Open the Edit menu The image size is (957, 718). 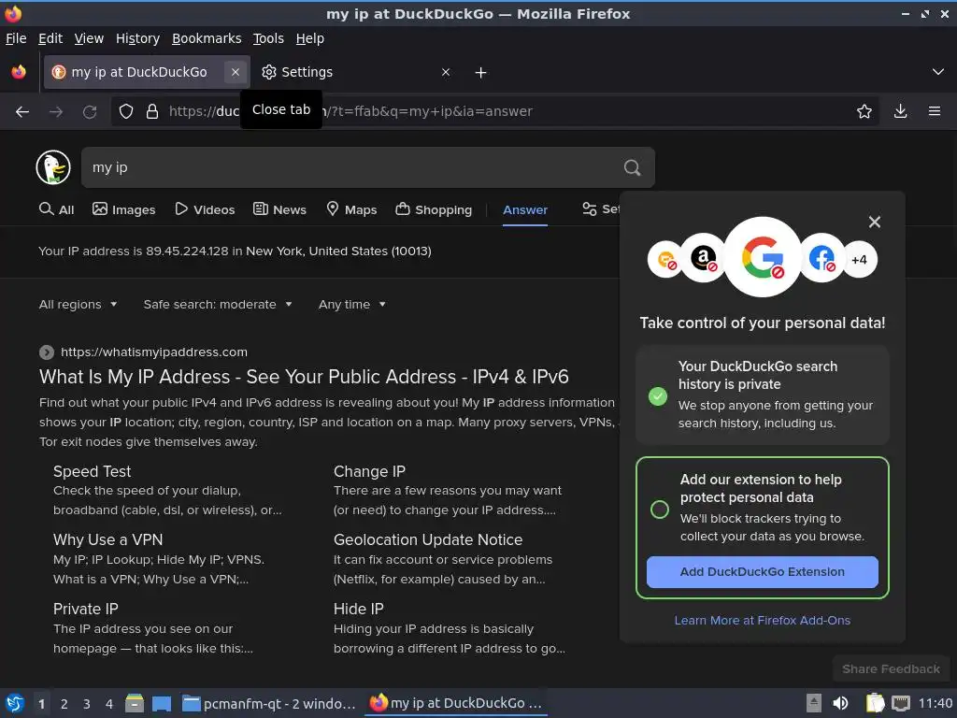tap(50, 38)
